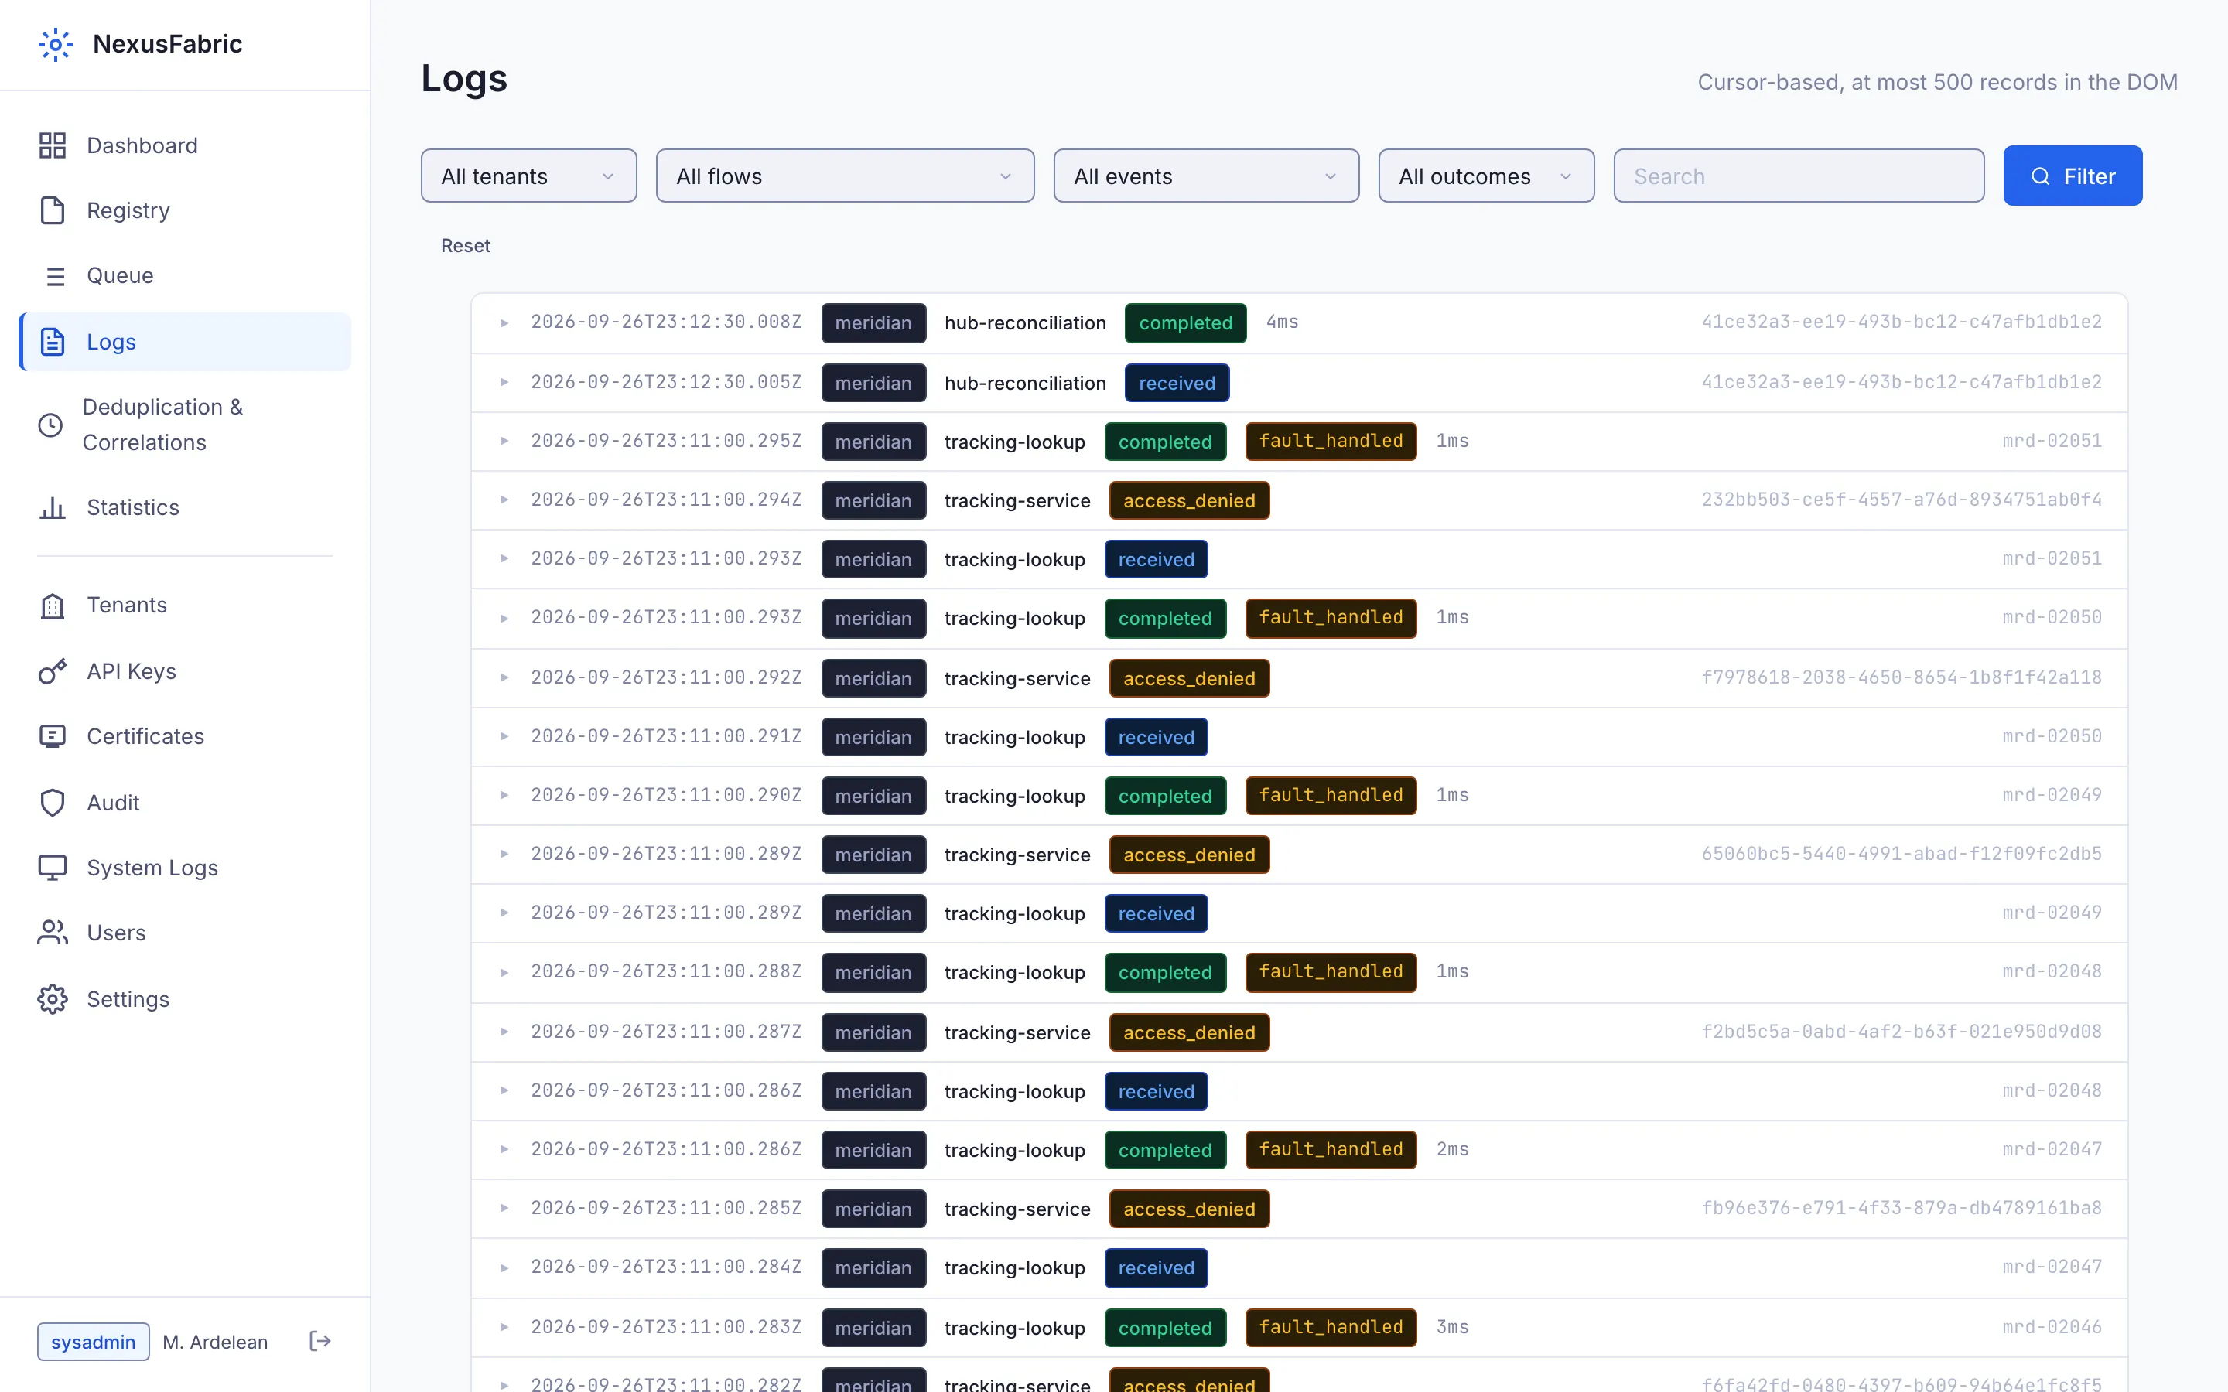This screenshot has width=2228, height=1392.
Task: Click the 2ms duration value
Action: tap(1452, 1149)
